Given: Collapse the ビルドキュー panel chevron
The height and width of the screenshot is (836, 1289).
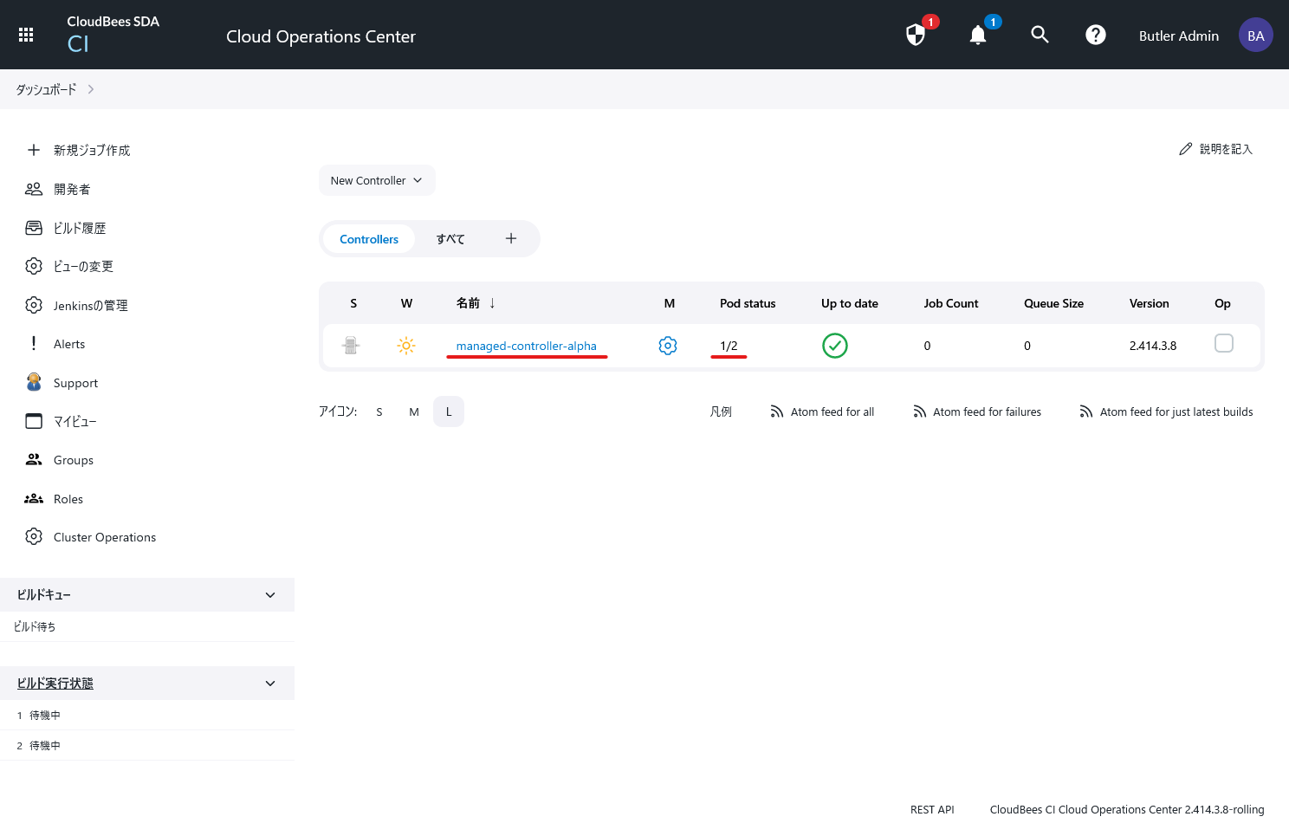Looking at the screenshot, I should (270, 595).
